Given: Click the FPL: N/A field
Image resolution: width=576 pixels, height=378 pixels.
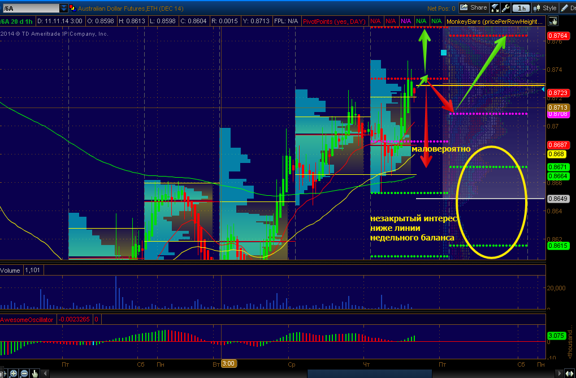Looking at the screenshot, I should coord(286,22).
